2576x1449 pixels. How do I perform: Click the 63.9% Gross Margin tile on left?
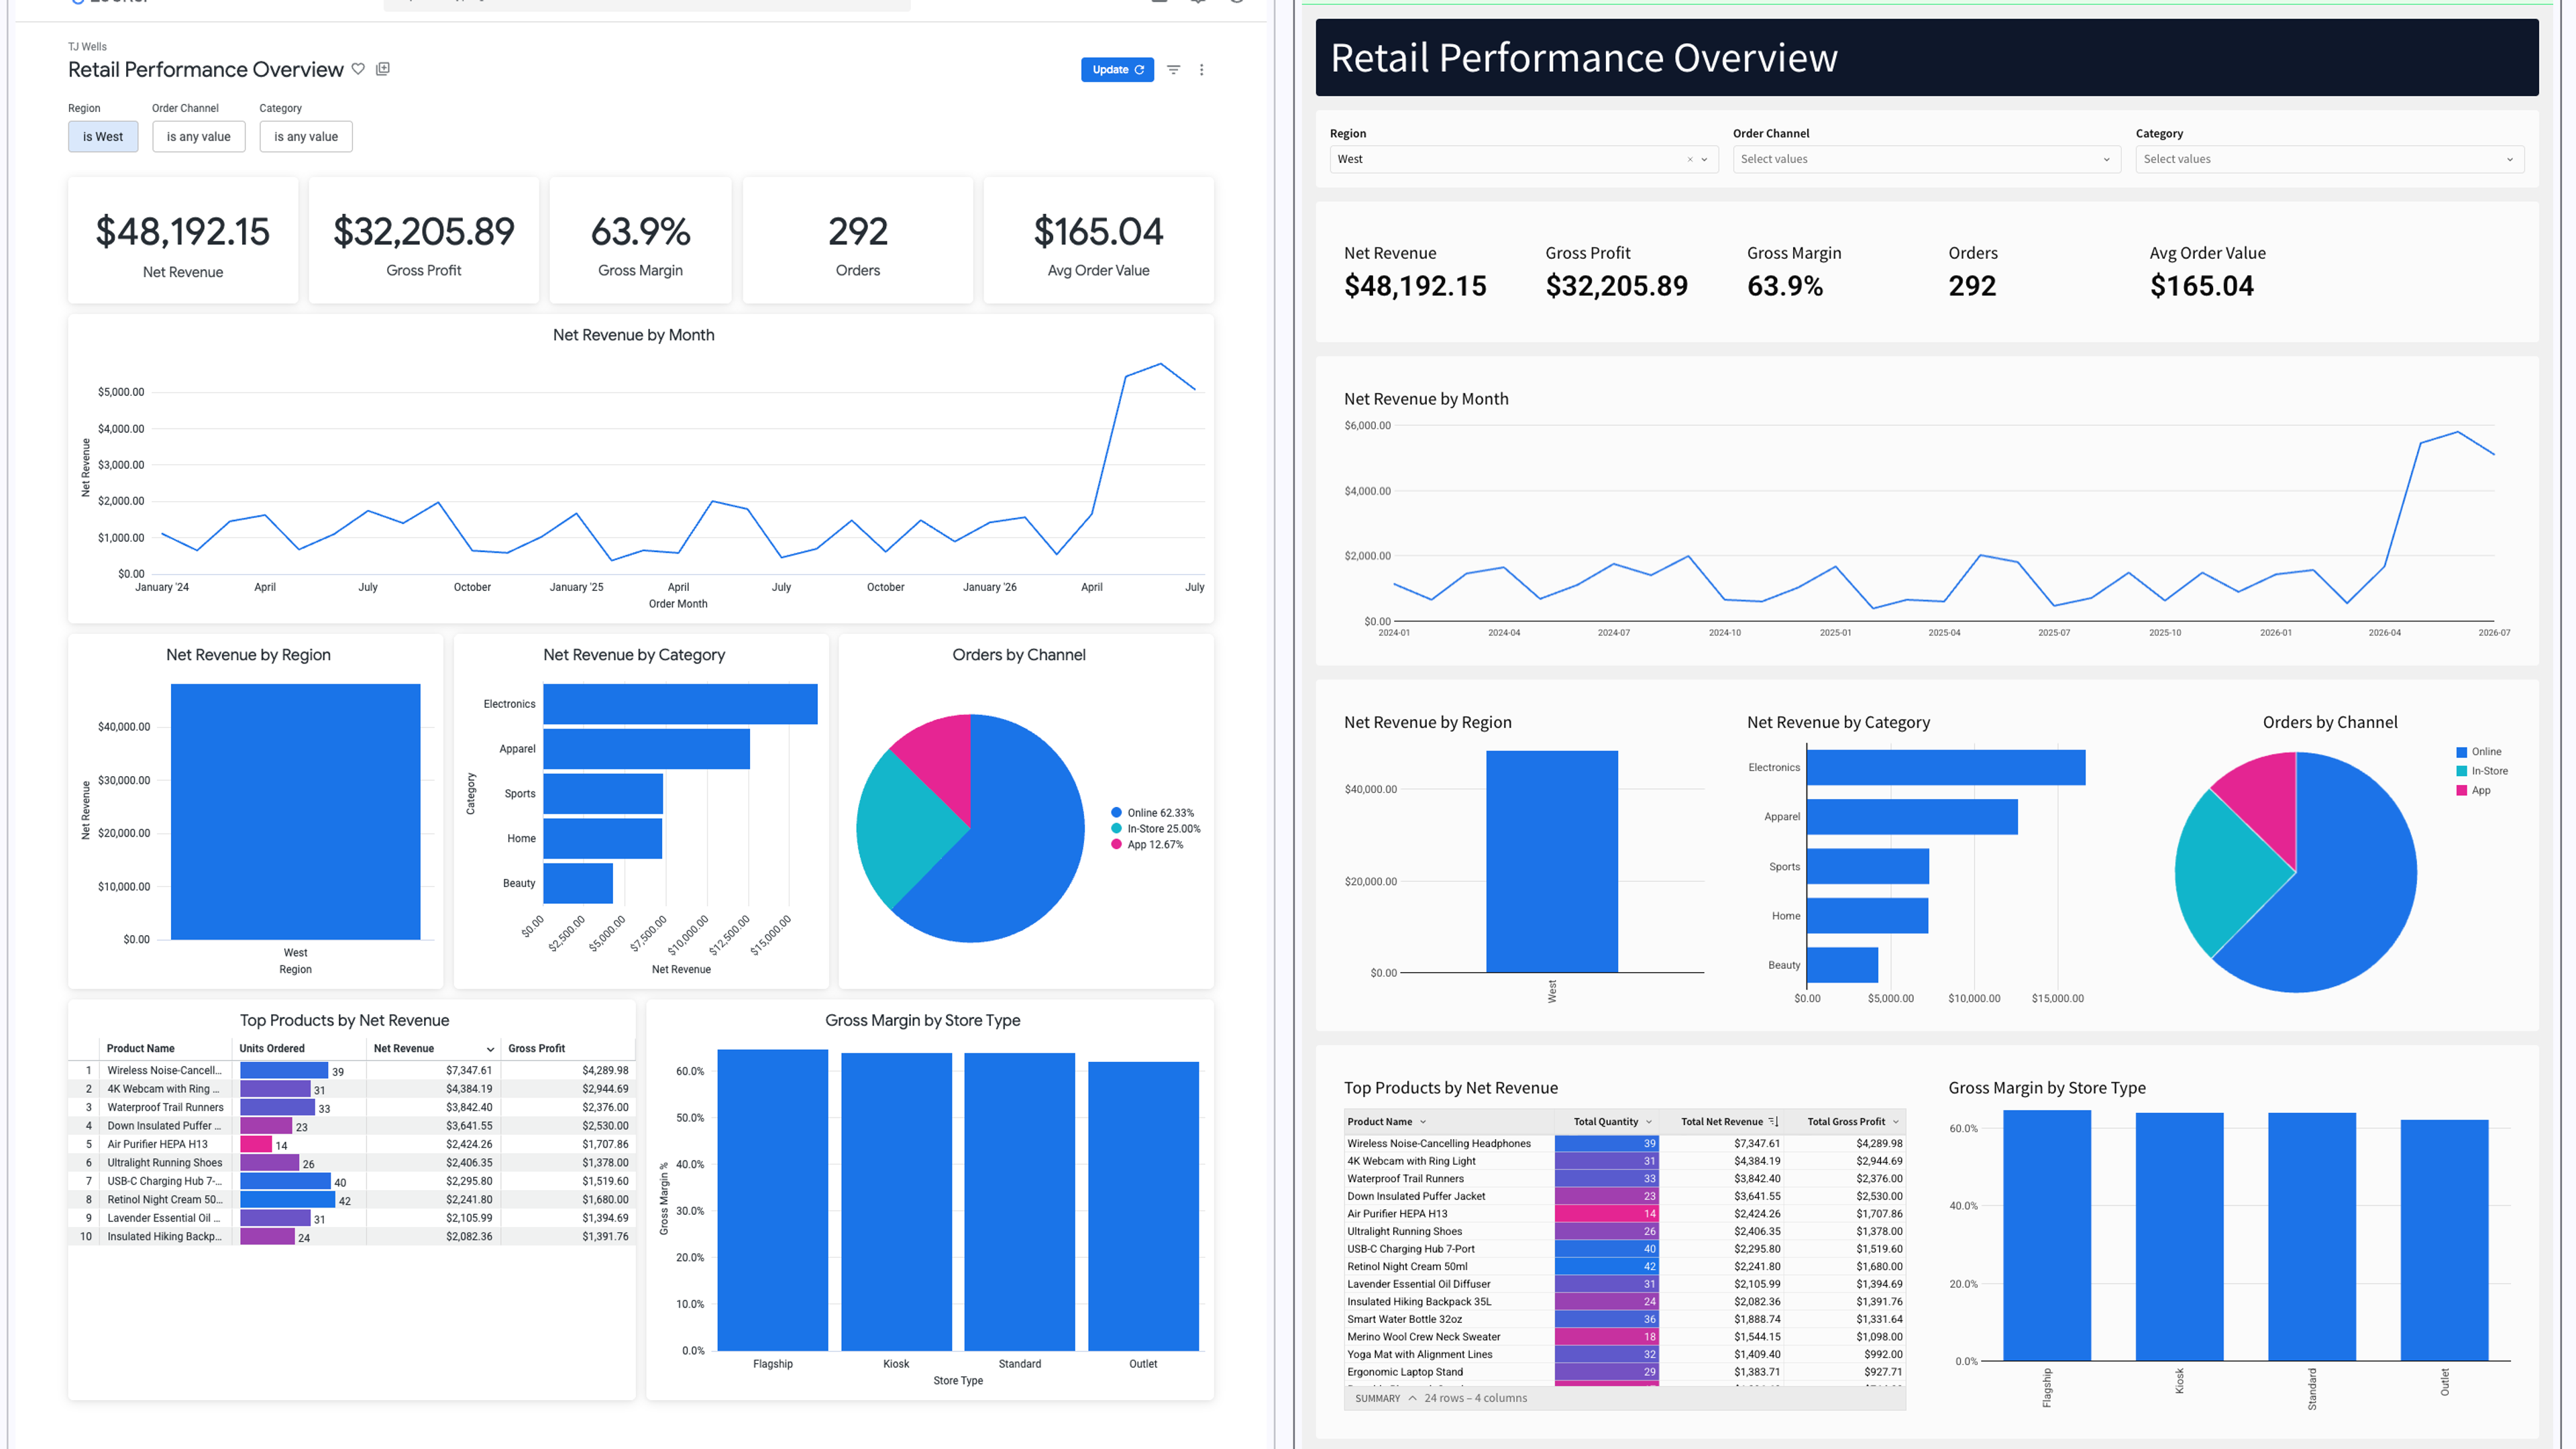point(640,240)
